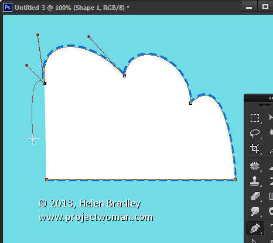
Task: Activate the Eraser tool
Action: tap(255, 196)
